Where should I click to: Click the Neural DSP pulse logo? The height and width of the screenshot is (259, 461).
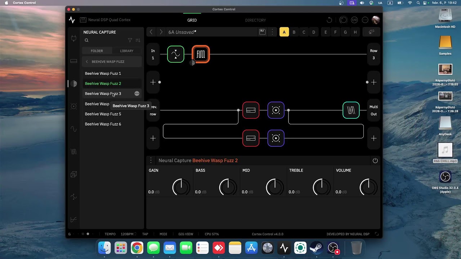pyautogui.click(x=72, y=20)
